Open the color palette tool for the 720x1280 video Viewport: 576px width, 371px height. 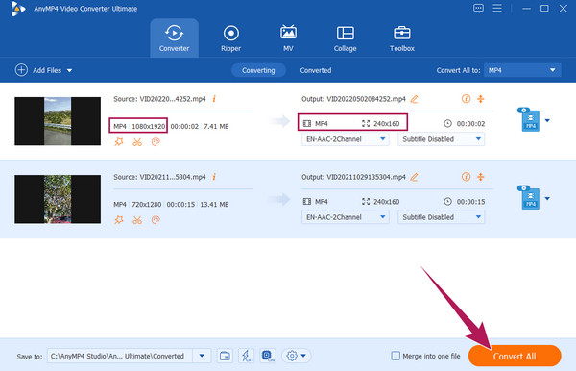coord(156,220)
